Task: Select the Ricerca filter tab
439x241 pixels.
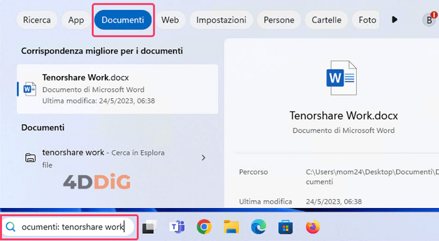Action: 37,20
